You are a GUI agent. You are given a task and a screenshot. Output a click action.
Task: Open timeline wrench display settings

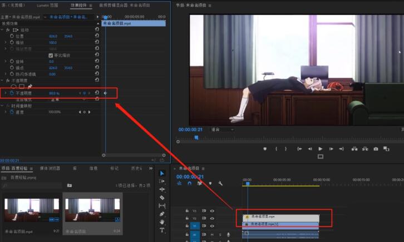(220, 183)
